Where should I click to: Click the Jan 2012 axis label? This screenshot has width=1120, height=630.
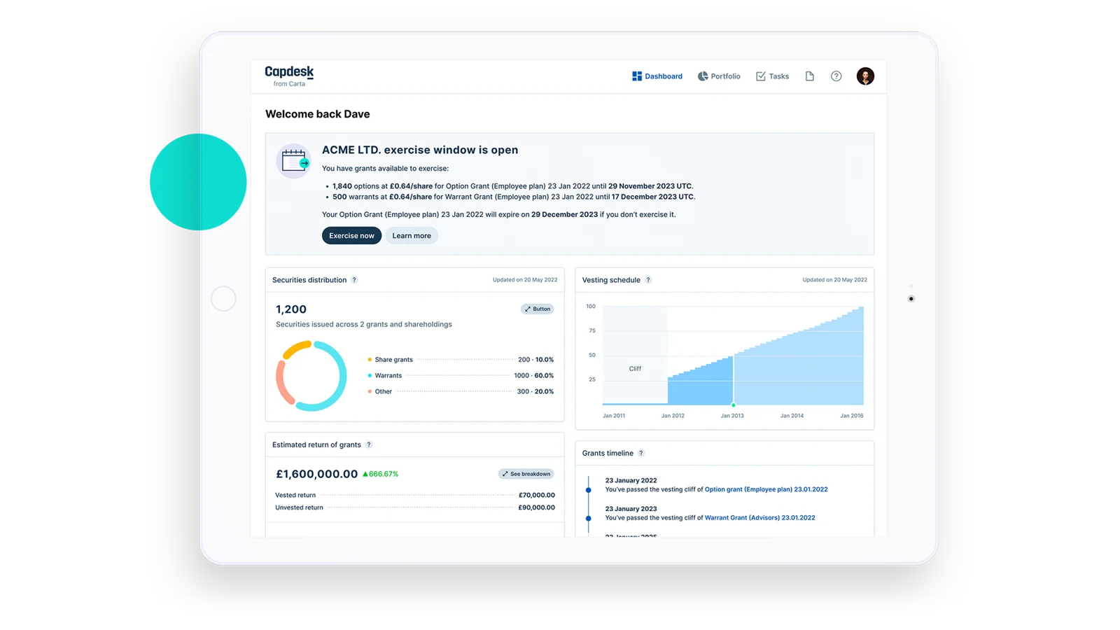point(673,416)
